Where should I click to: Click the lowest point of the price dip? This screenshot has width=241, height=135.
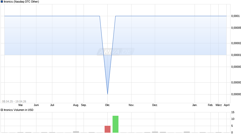click(x=108, y=94)
